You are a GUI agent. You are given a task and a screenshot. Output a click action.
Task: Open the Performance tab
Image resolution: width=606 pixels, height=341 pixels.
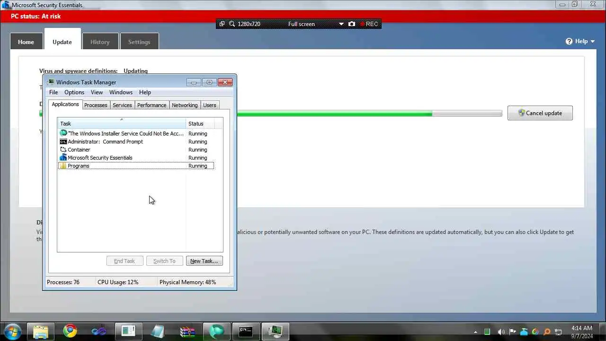151,105
